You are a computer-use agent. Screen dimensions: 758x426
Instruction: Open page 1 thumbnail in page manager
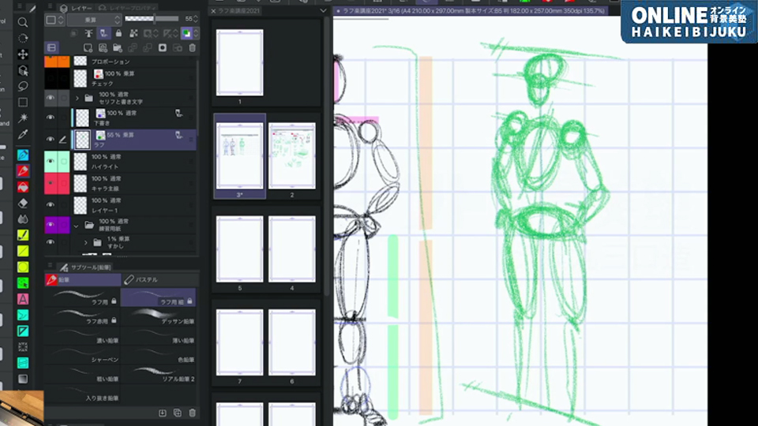point(240,62)
